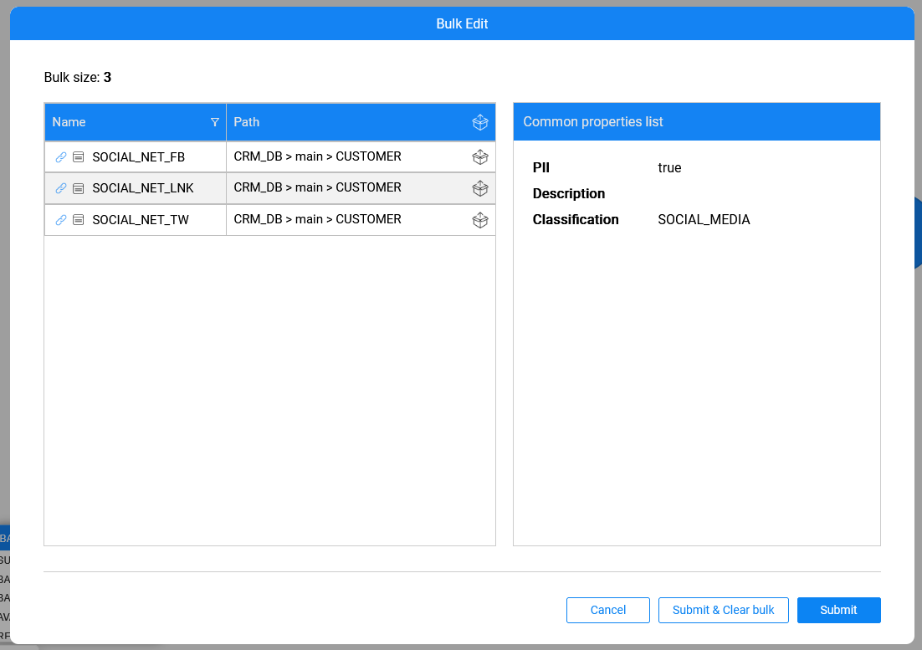Sort by the Path column header

point(247,122)
